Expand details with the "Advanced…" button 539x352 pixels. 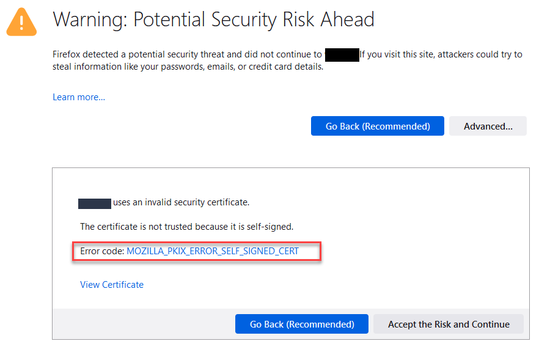[488, 127]
